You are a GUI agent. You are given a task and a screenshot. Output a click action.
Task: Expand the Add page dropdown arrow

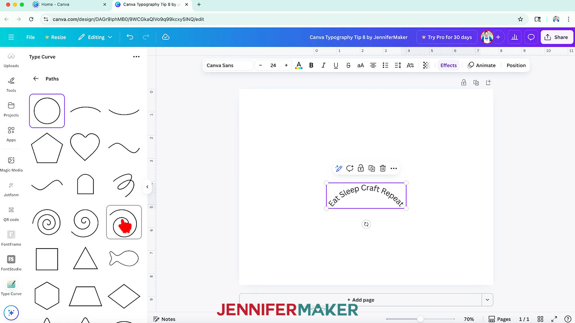tap(487, 300)
